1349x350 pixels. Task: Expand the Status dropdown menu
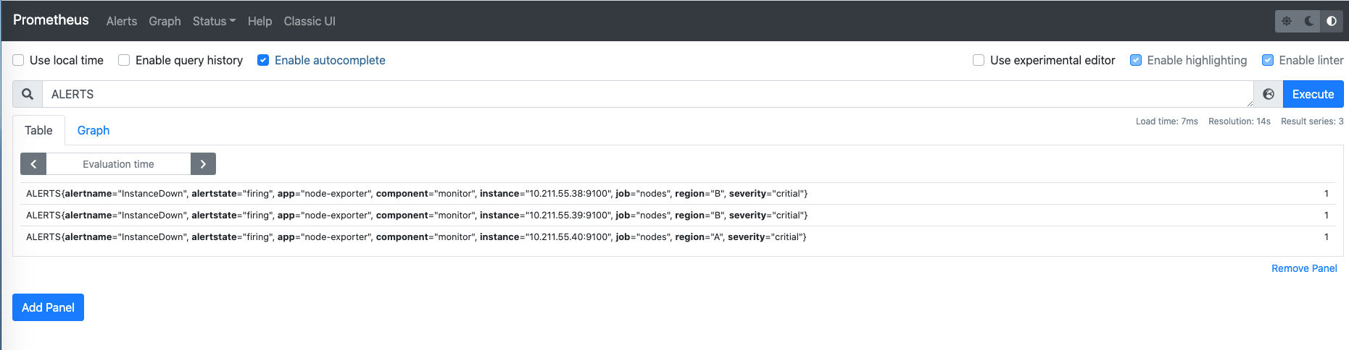pos(214,21)
